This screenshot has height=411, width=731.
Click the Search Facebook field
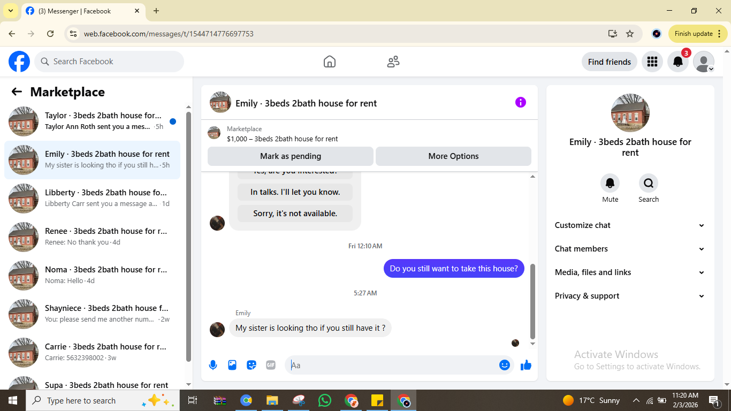(x=109, y=62)
